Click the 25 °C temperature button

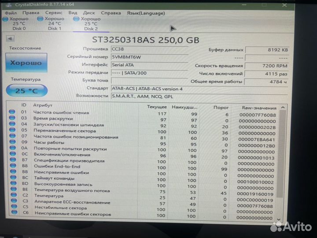click(x=27, y=90)
